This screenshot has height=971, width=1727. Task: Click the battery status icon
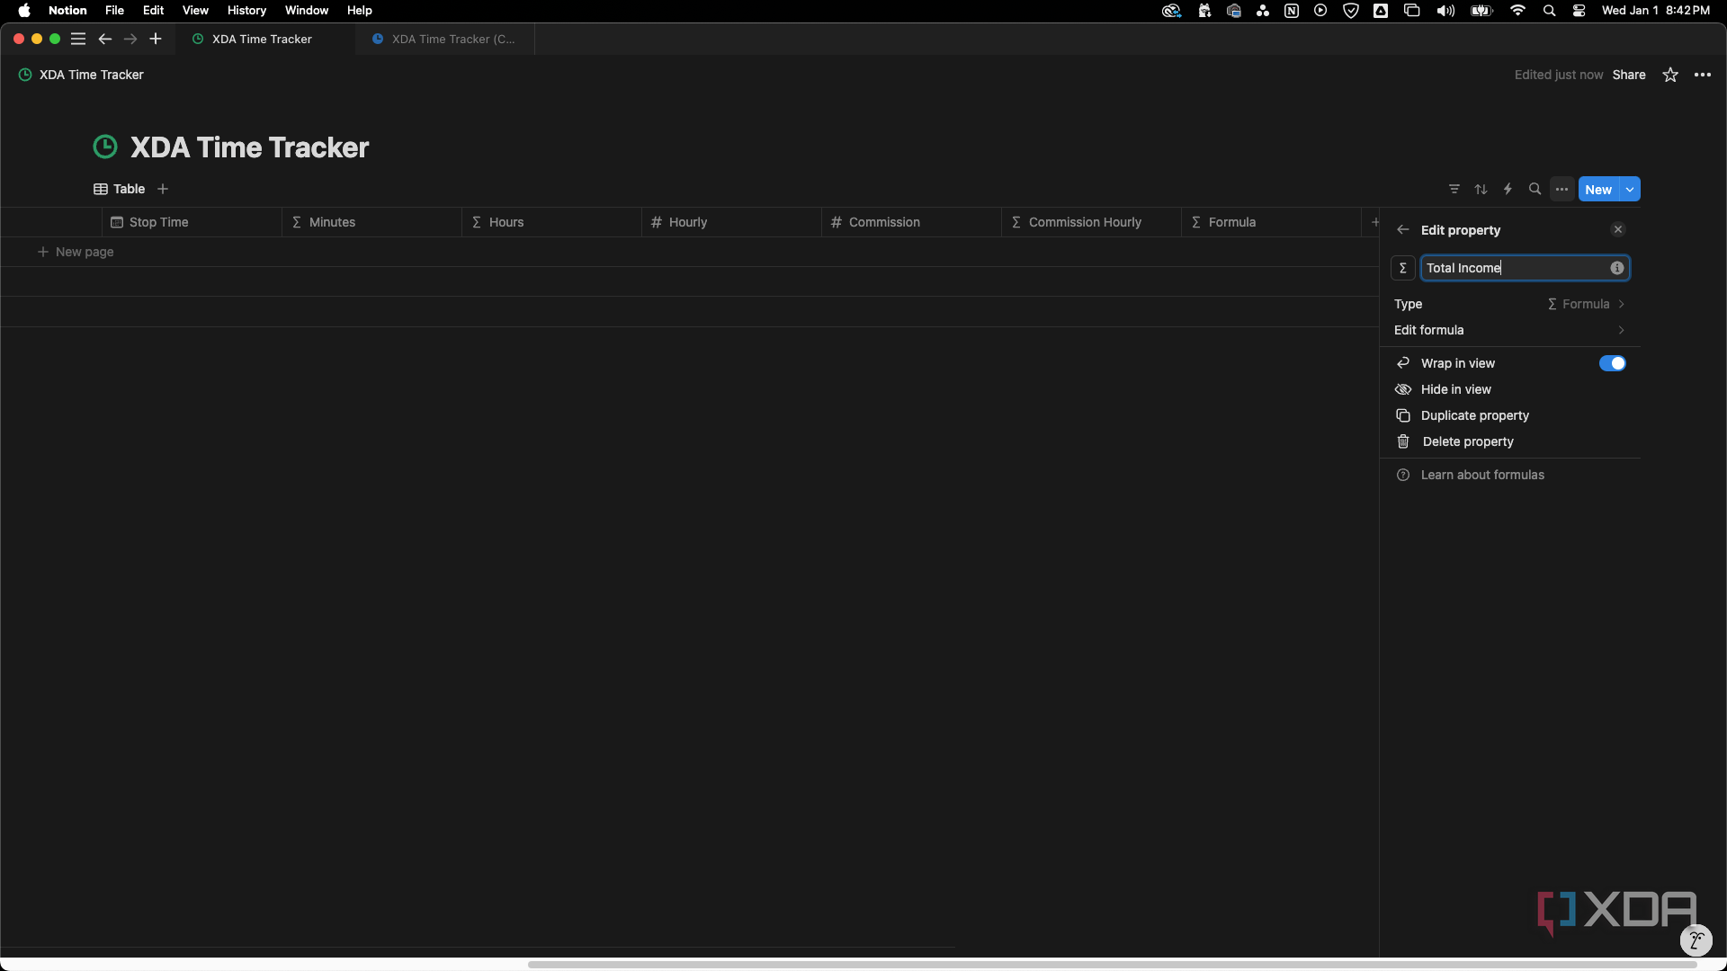point(1481,11)
